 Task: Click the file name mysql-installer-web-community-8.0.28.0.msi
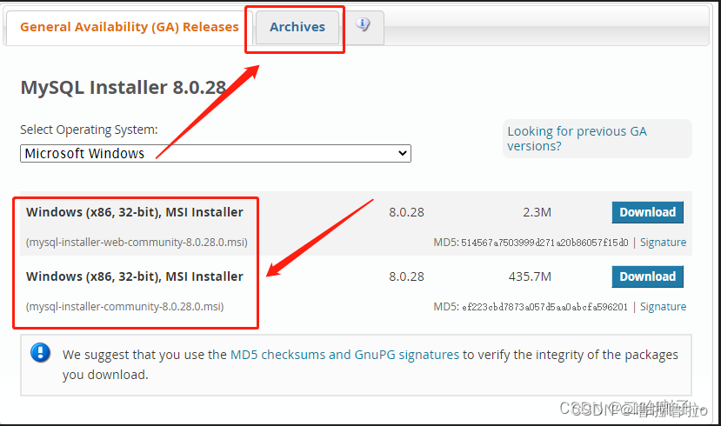pyautogui.click(x=137, y=243)
